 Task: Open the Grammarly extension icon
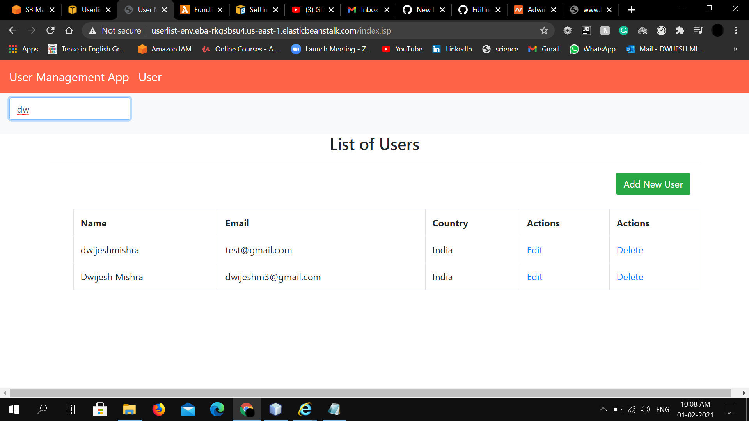tap(624, 30)
